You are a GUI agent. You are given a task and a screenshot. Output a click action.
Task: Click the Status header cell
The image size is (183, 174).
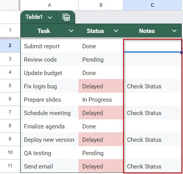pyautogui.click(x=101, y=31)
